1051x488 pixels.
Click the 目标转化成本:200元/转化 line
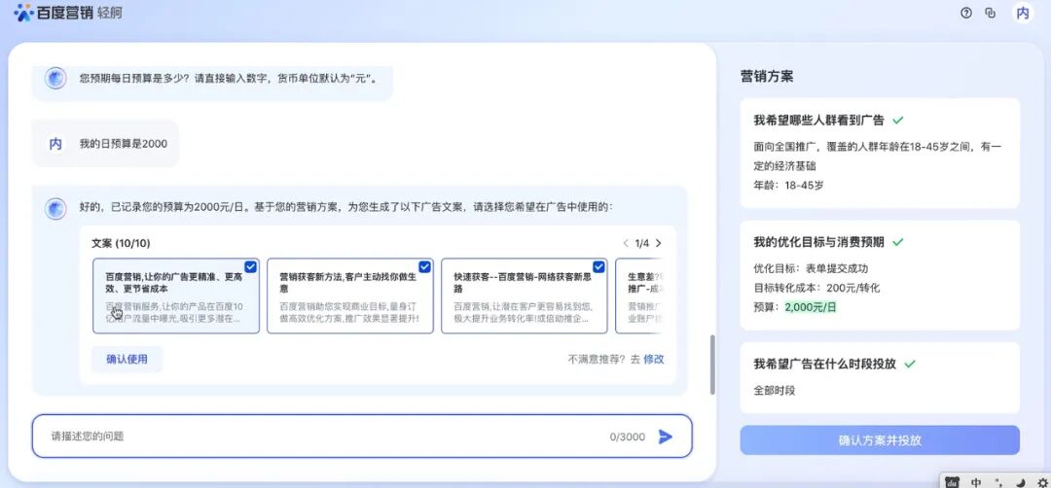tap(816, 289)
